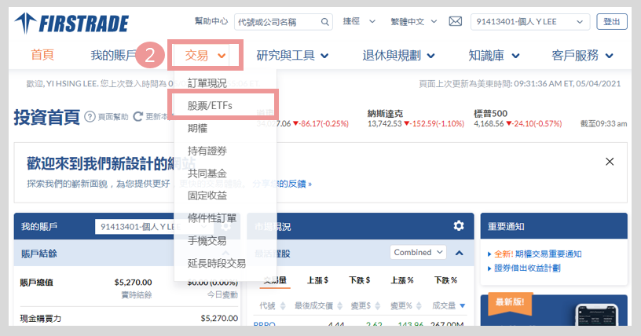The image size is (641, 336).
Task: Open 全新! 期權交易重要通知 link
Action: coord(537,254)
